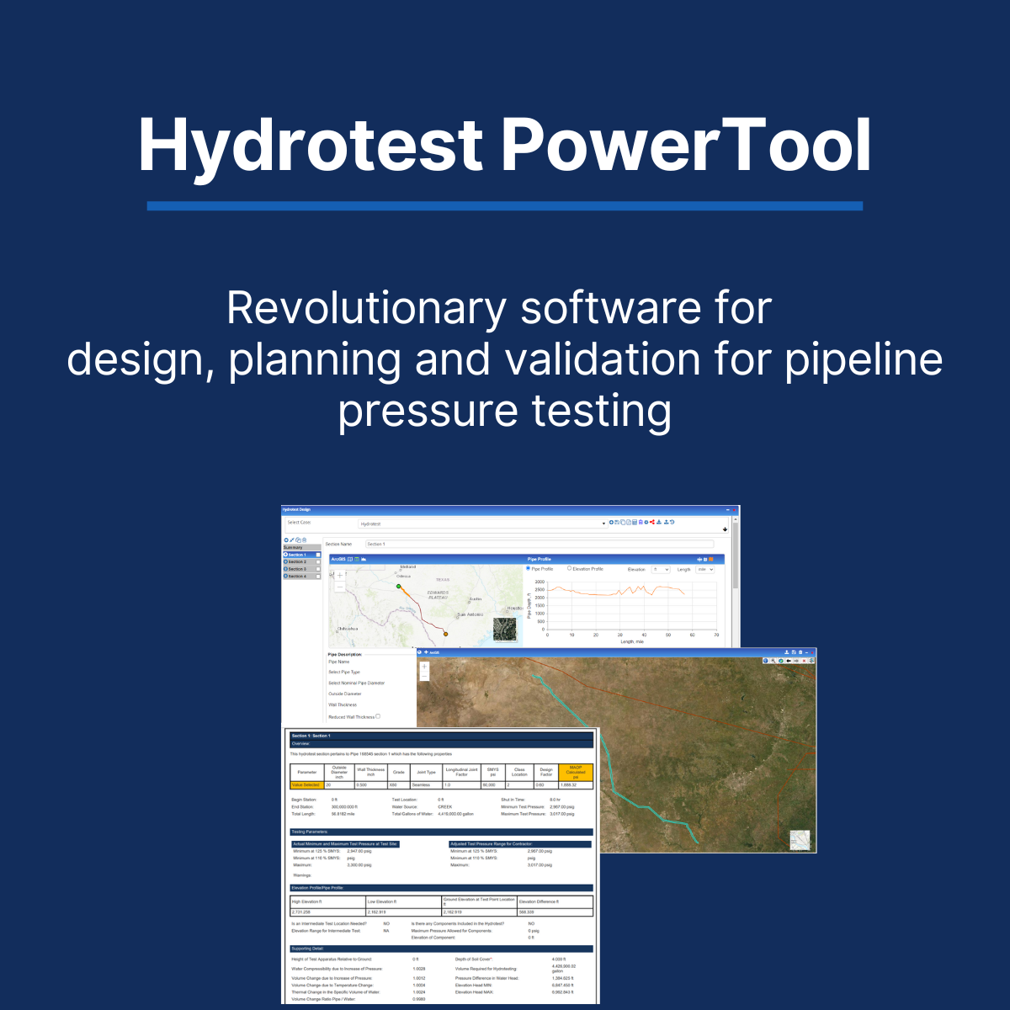Viewport: 1010px width, 1010px height.
Task: Click the orange icon in Pipe Profile header
Action: click(710, 559)
